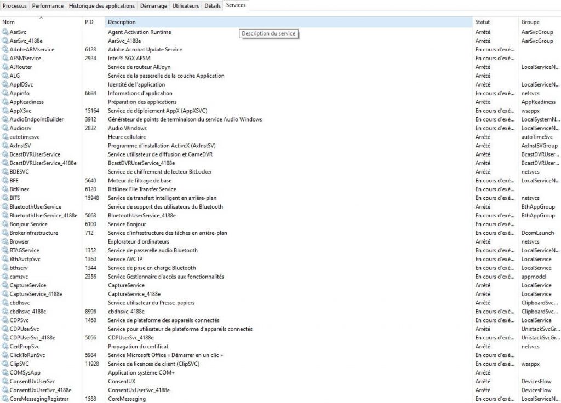Select the Bonjour Service icon
This screenshot has height=403, width=561.
pyautogui.click(x=5, y=224)
